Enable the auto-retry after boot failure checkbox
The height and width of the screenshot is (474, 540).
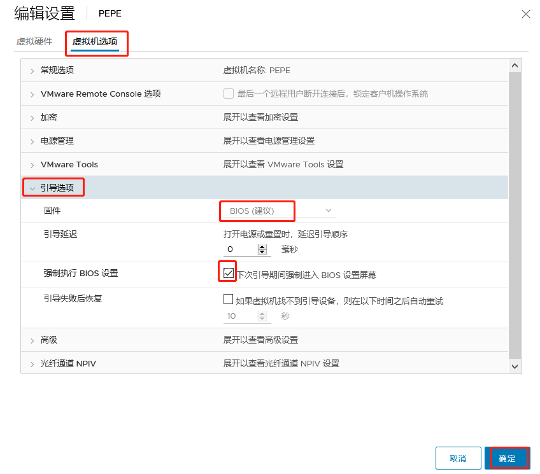[x=229, y=299]
